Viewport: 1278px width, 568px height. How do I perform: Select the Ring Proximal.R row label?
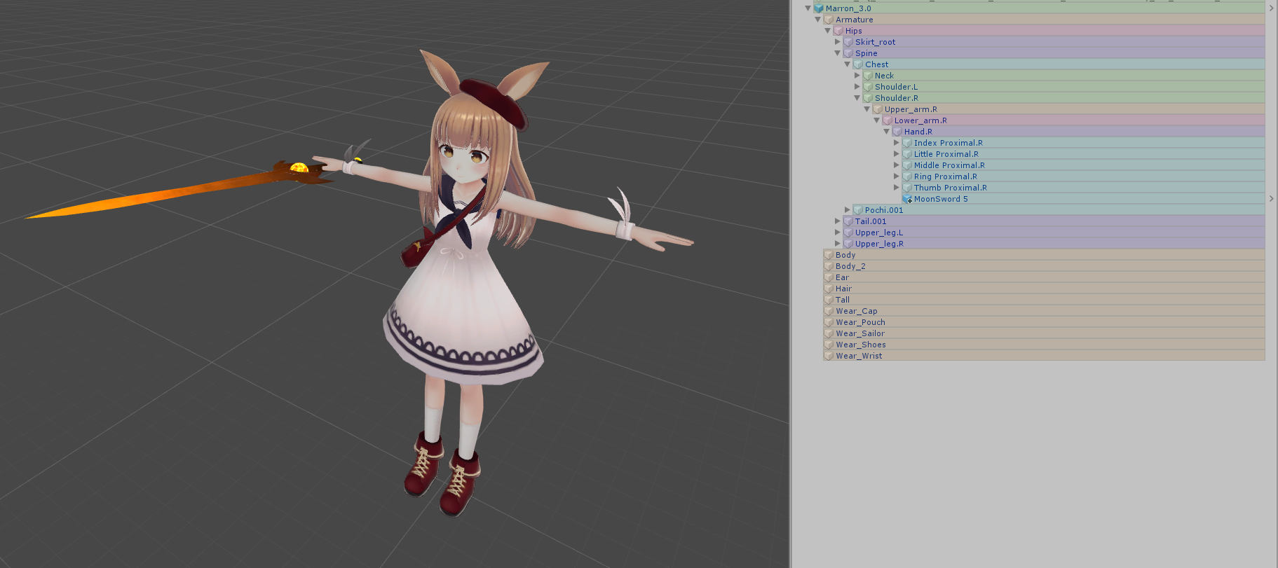pyautogui.click(x=946, y=176)
